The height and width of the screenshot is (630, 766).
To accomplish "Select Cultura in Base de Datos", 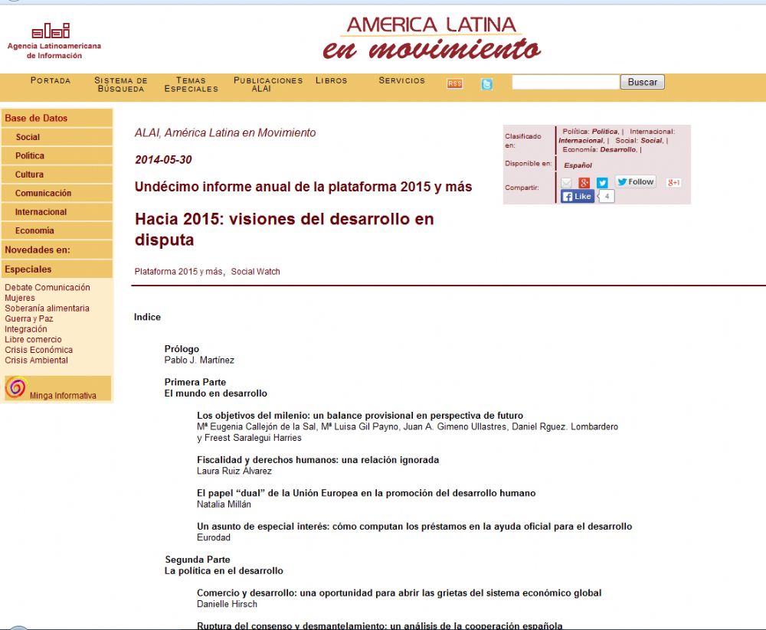I will pyautogui.click(x=29, y=175).
